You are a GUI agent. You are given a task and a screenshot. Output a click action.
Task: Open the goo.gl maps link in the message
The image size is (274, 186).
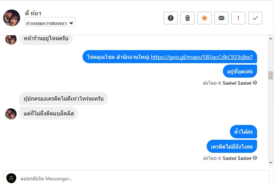[x=202, y=57]
